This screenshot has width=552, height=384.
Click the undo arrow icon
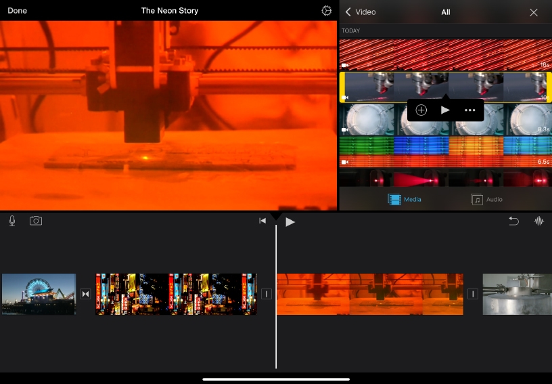(x=514, y=221)
